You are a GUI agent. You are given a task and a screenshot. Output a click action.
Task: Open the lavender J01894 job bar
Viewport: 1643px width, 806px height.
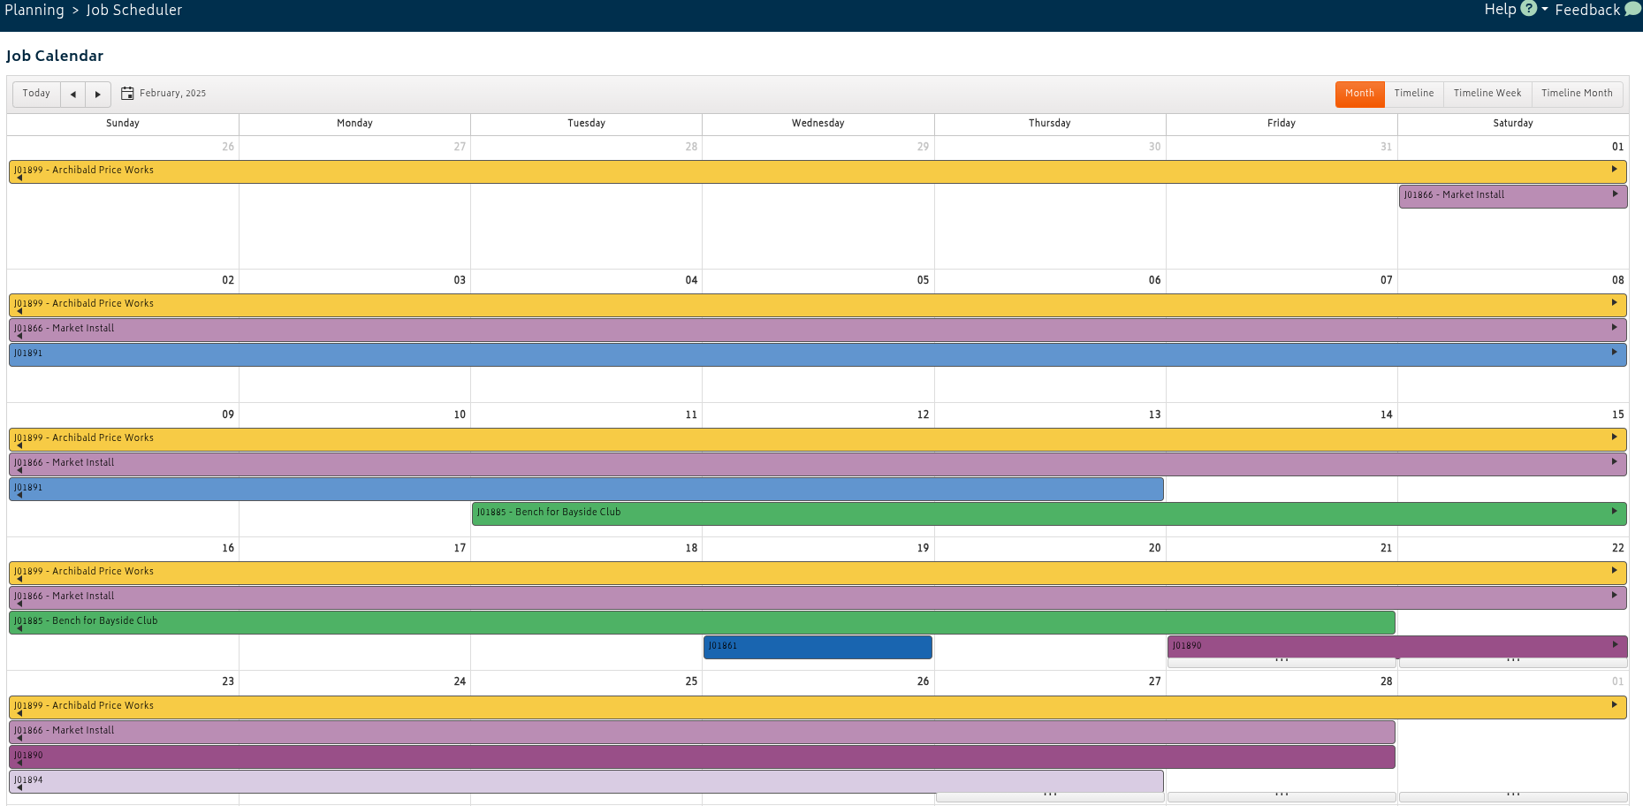(586, 781)
